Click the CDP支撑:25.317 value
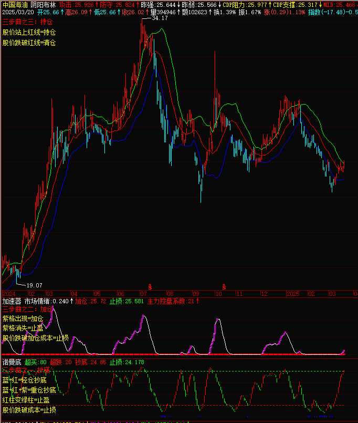This screenshot has height=423, width=358. [x=295, y=5]
